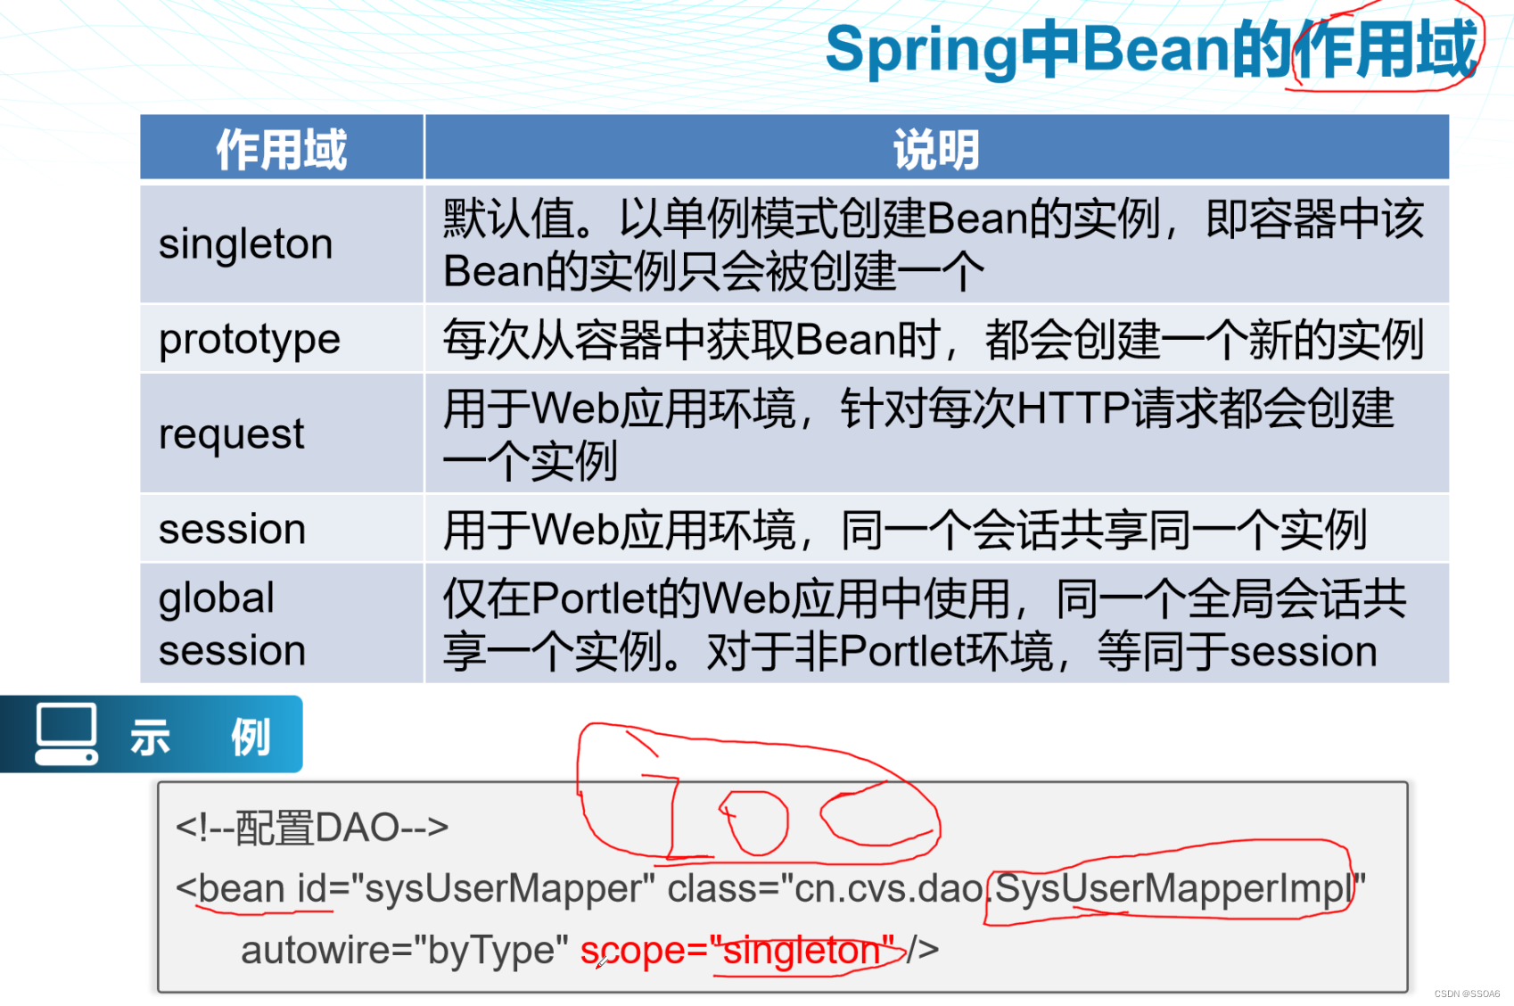This screenshot has width=1514, height=1006.
Task: Click the 作用域 column header
Action: pos(282,148)
